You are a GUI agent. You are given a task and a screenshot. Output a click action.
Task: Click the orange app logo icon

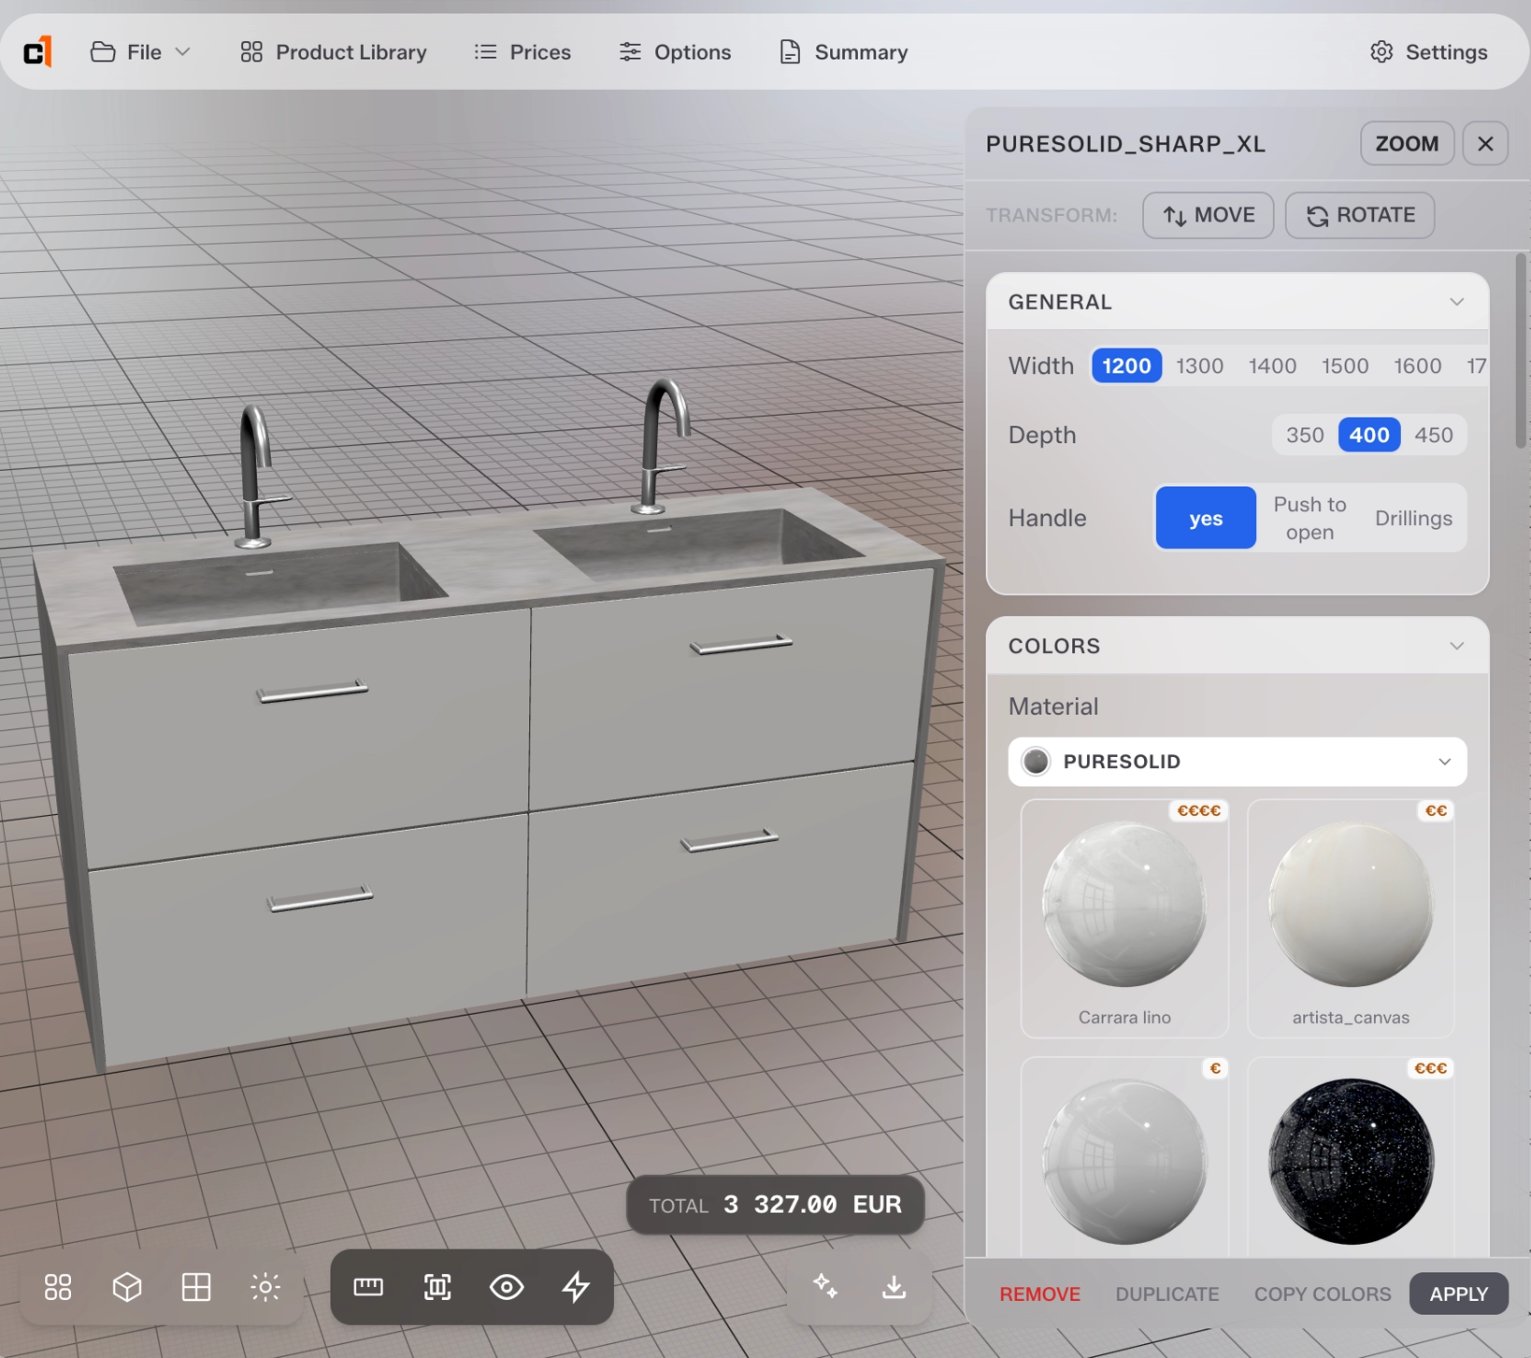[37, 51]
